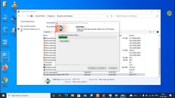
Task: Open Microsoft Store from the taskbar
Action: point(79,96)
